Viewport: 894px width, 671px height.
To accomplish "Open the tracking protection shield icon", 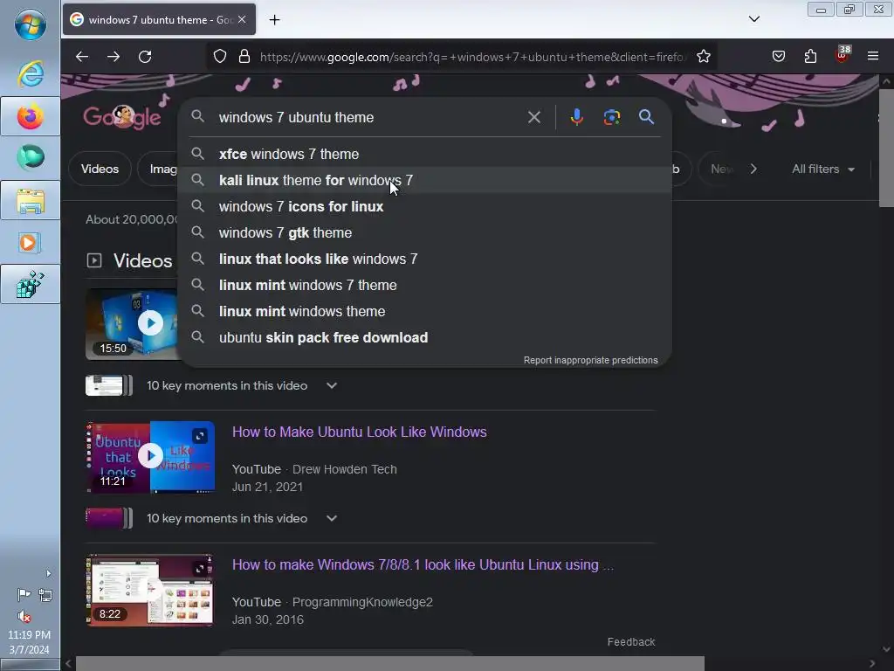I will point(220,57).
